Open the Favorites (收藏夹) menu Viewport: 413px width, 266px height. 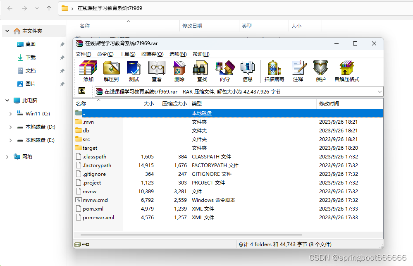[152, 54]
